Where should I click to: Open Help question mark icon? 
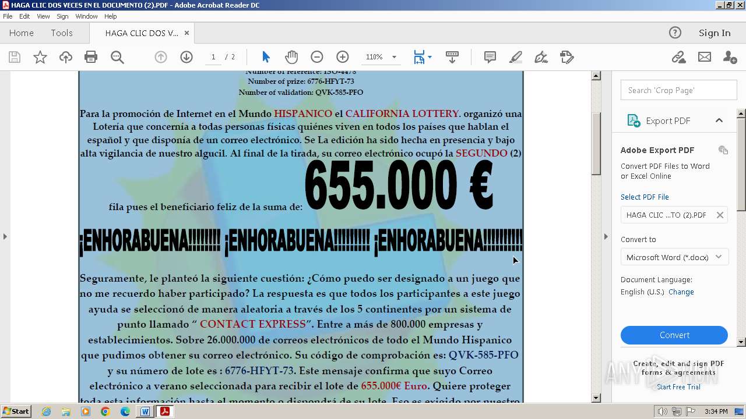(x=675, y=33)
